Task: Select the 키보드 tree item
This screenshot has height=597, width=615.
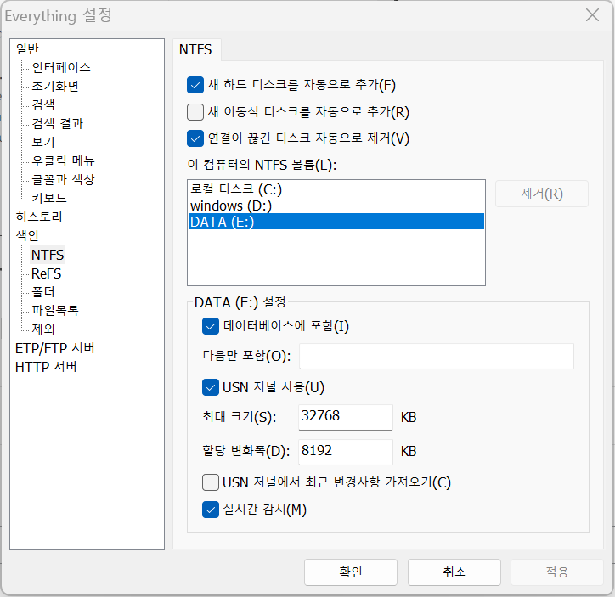Action: (x=49, y=198)
